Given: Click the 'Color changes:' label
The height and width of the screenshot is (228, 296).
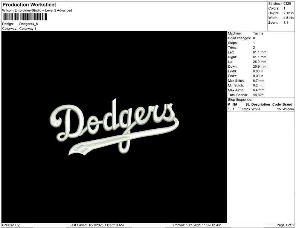Looking at the screenshot, I should click(x=239, y=38).
